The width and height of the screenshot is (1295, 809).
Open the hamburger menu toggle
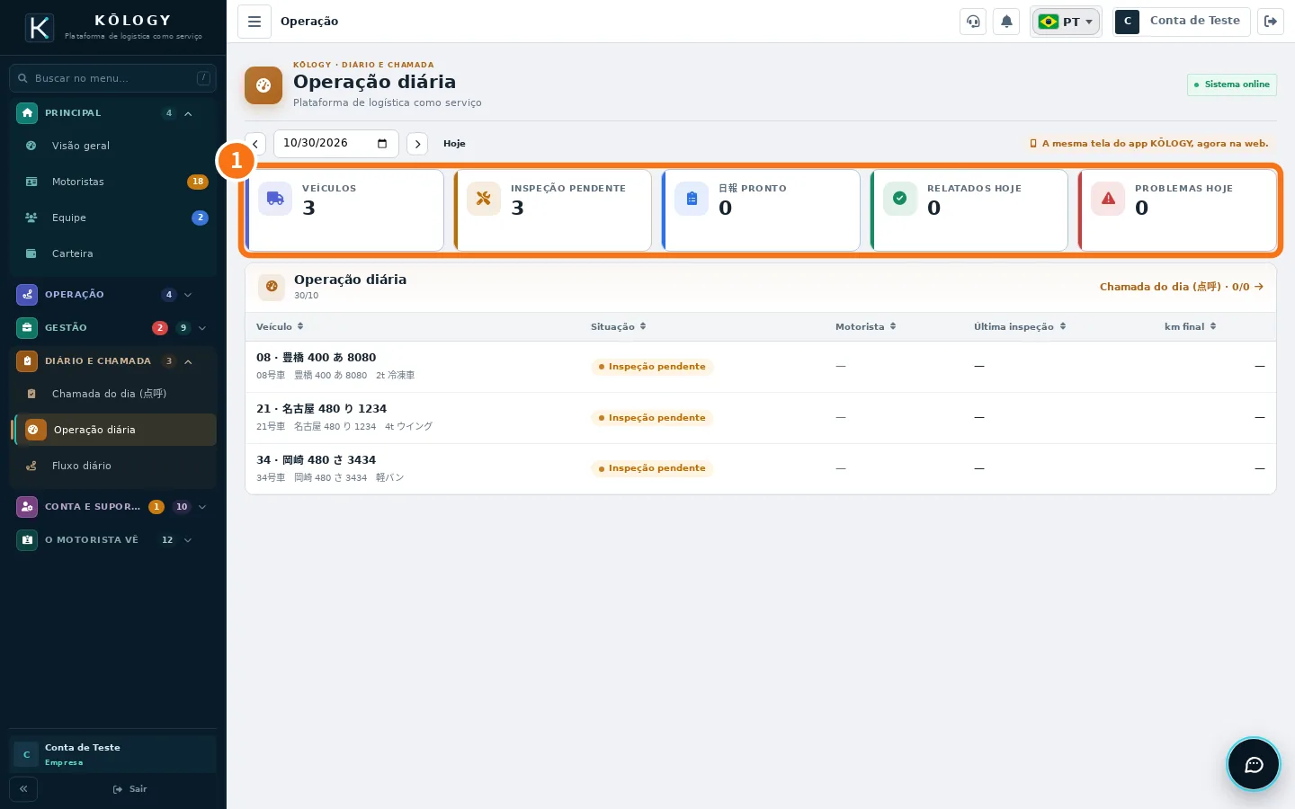click(255, 22)
